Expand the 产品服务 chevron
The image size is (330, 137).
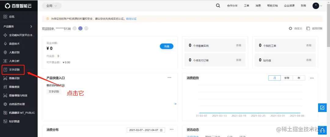(31, 27)
